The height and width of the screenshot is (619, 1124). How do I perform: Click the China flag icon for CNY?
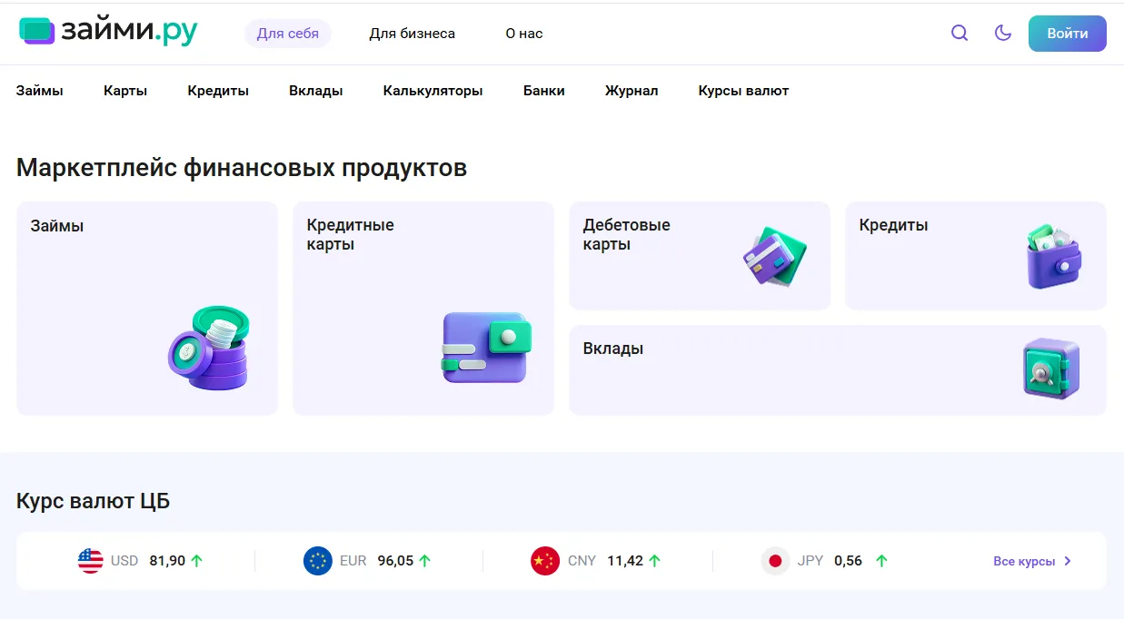[x=545, y=561]
